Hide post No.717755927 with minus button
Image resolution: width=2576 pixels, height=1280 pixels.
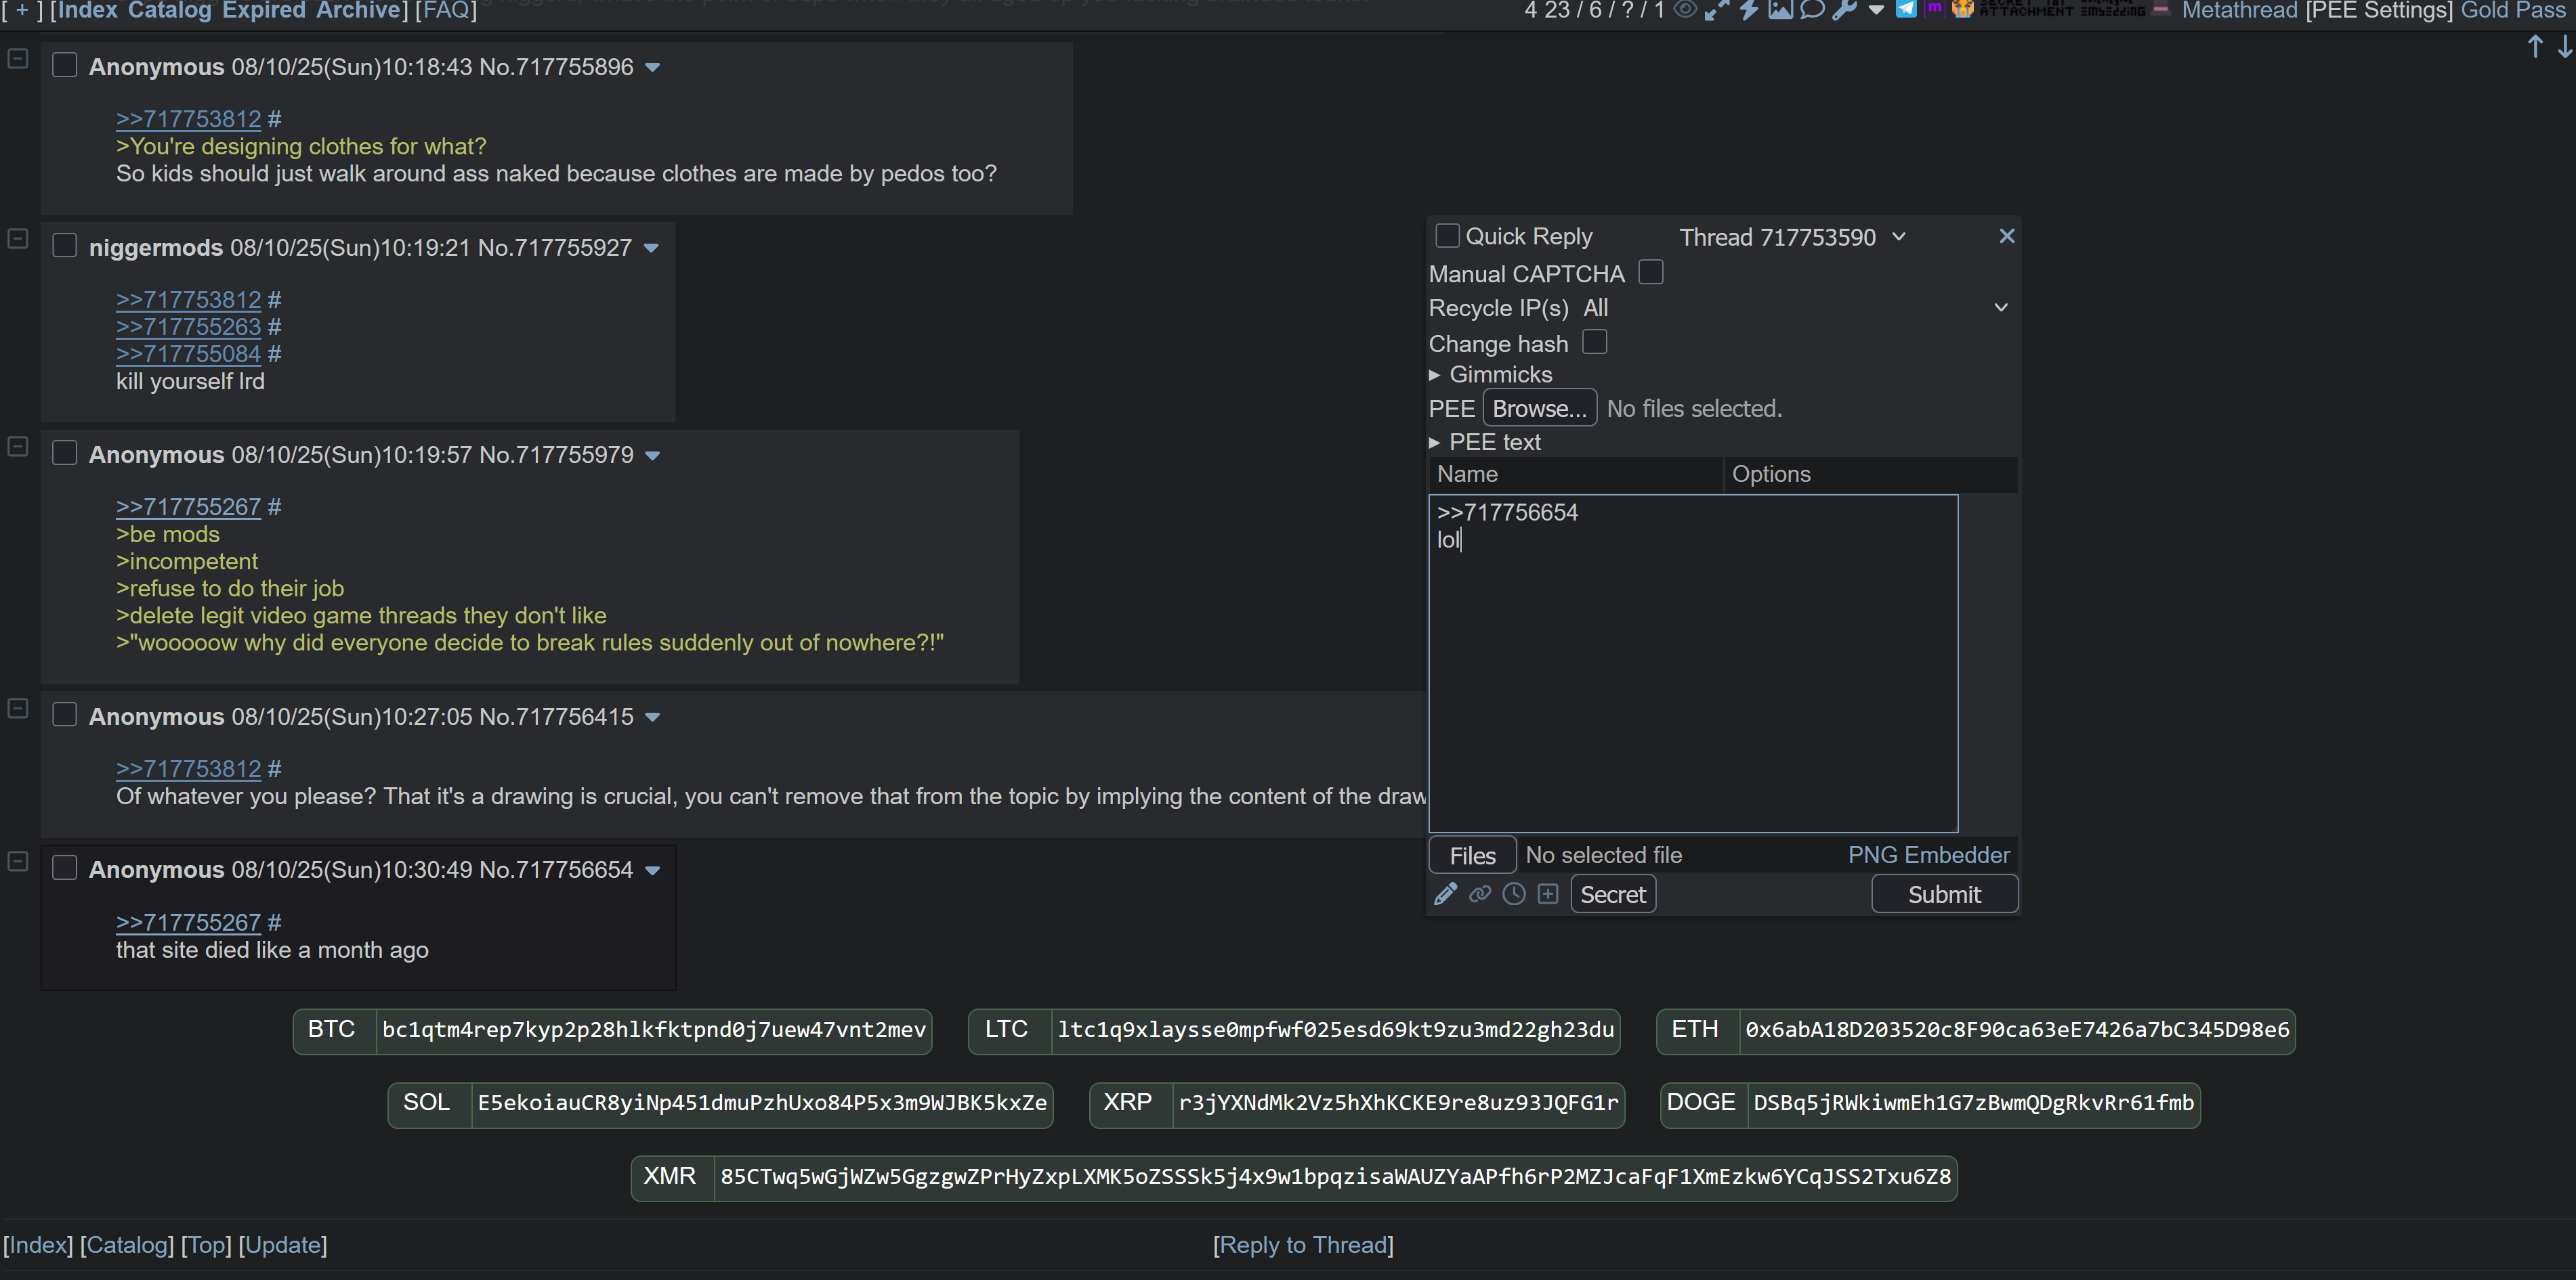click(x=17, y=239)
